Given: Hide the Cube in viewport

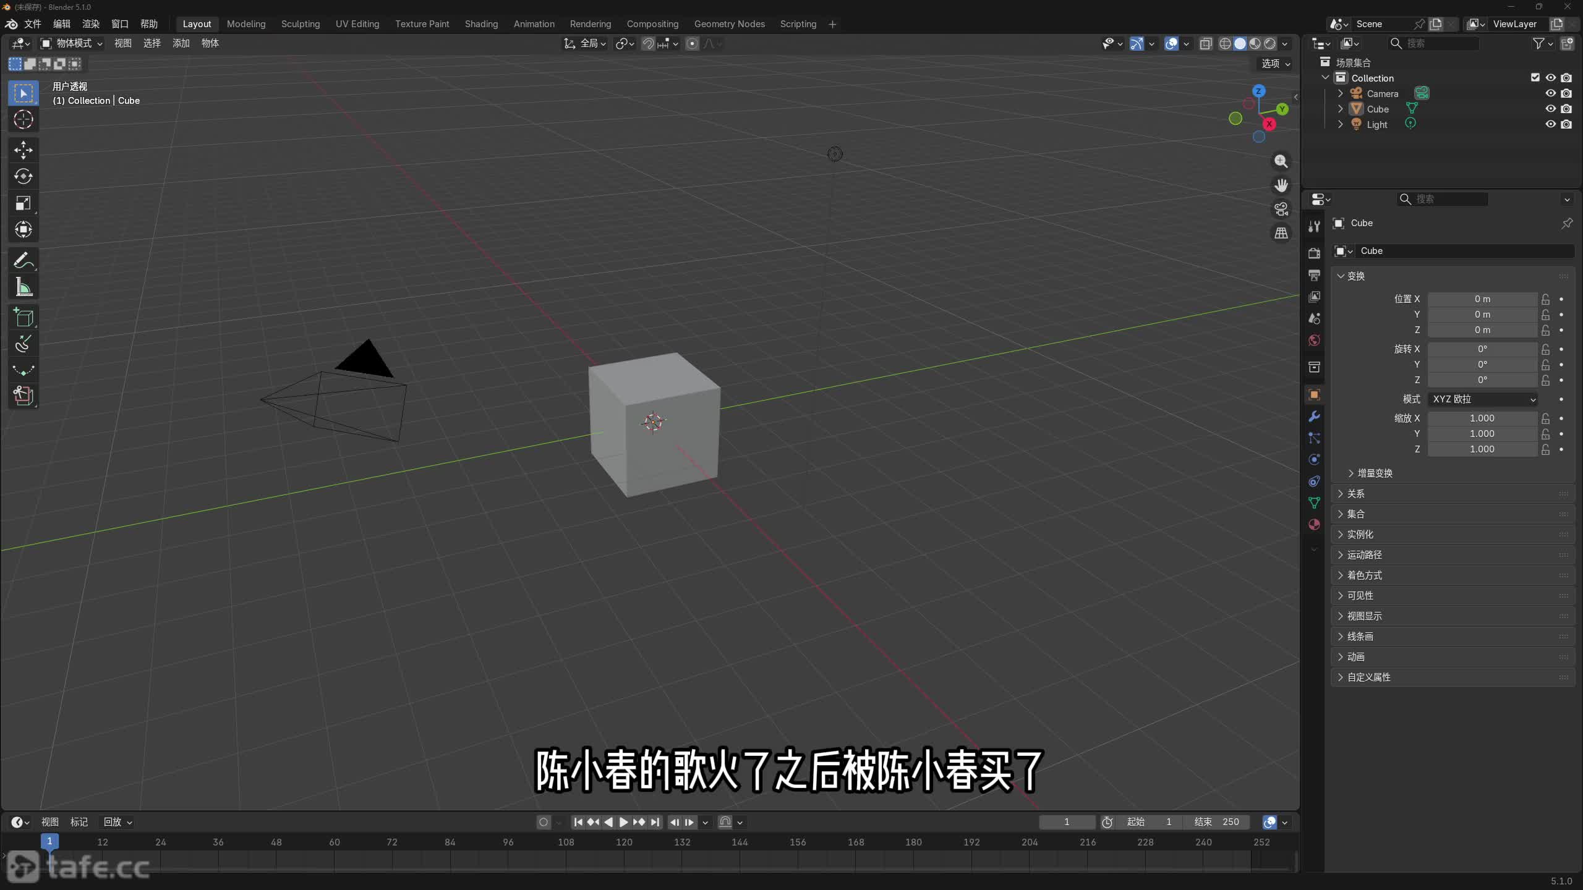Looking at the screenshot, I should coord(1550,109).
